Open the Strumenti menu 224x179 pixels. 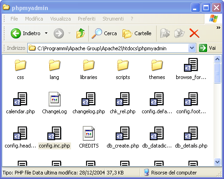tap(113, 19)
